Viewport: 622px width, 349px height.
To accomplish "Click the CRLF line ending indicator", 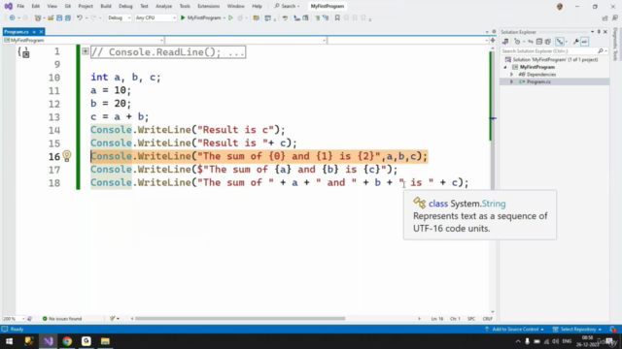I will [x=488, y=319].
